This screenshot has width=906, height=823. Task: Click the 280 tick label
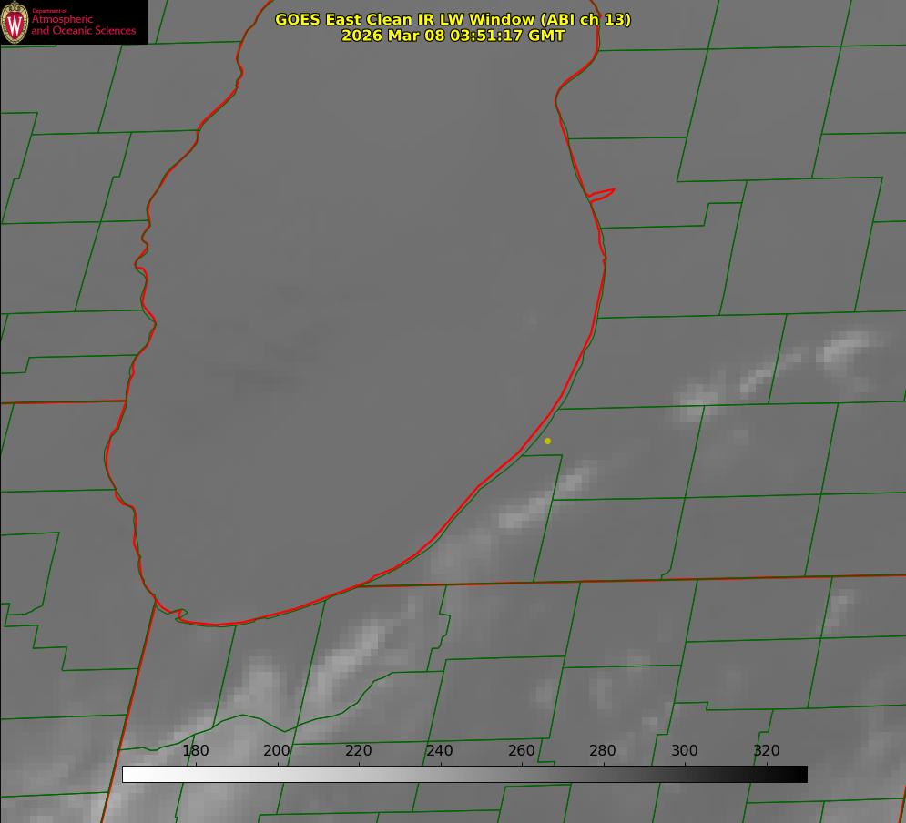click(603, 751)
